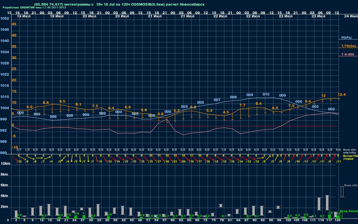
Task: Click the 9.5 temperature label
Action: [x=62, y=101]
